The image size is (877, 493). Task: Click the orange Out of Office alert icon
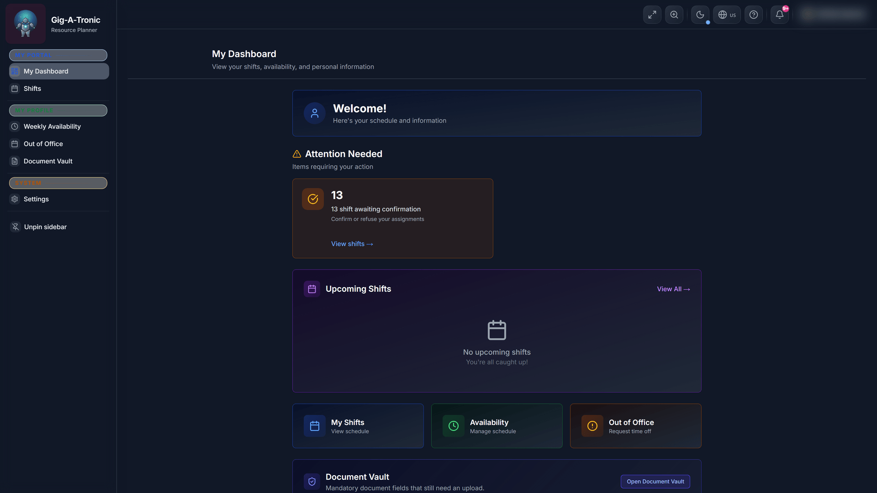pyautogui.click(x=592, y=426)
